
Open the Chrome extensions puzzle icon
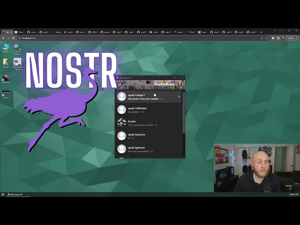[273, 38]
